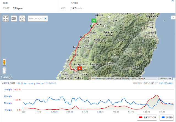Expand the top right stats chevron
The image size is (176, 122).
point(172,1)
